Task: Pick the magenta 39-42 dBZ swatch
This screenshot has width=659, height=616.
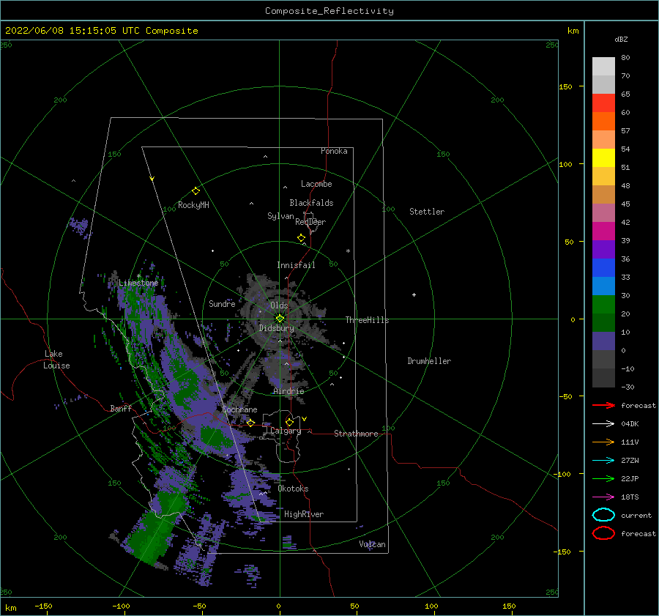Action: coord(603,231)
